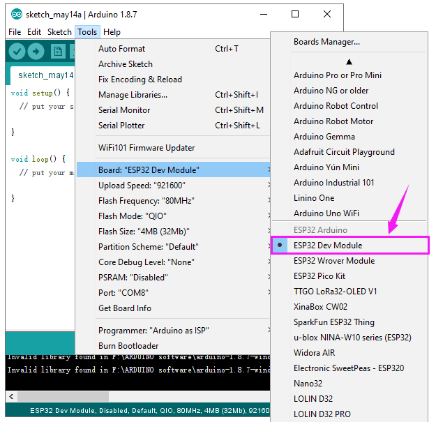Expand the Flash Frequency "80MHz" submenu
This screenshot has width=436, height=422.
pyautogui.click(x=174, y=200)
